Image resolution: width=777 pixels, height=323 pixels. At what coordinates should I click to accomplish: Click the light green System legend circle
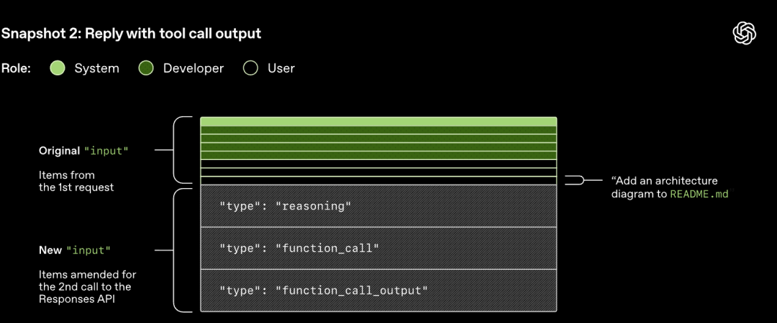click(x=58, y=68)
